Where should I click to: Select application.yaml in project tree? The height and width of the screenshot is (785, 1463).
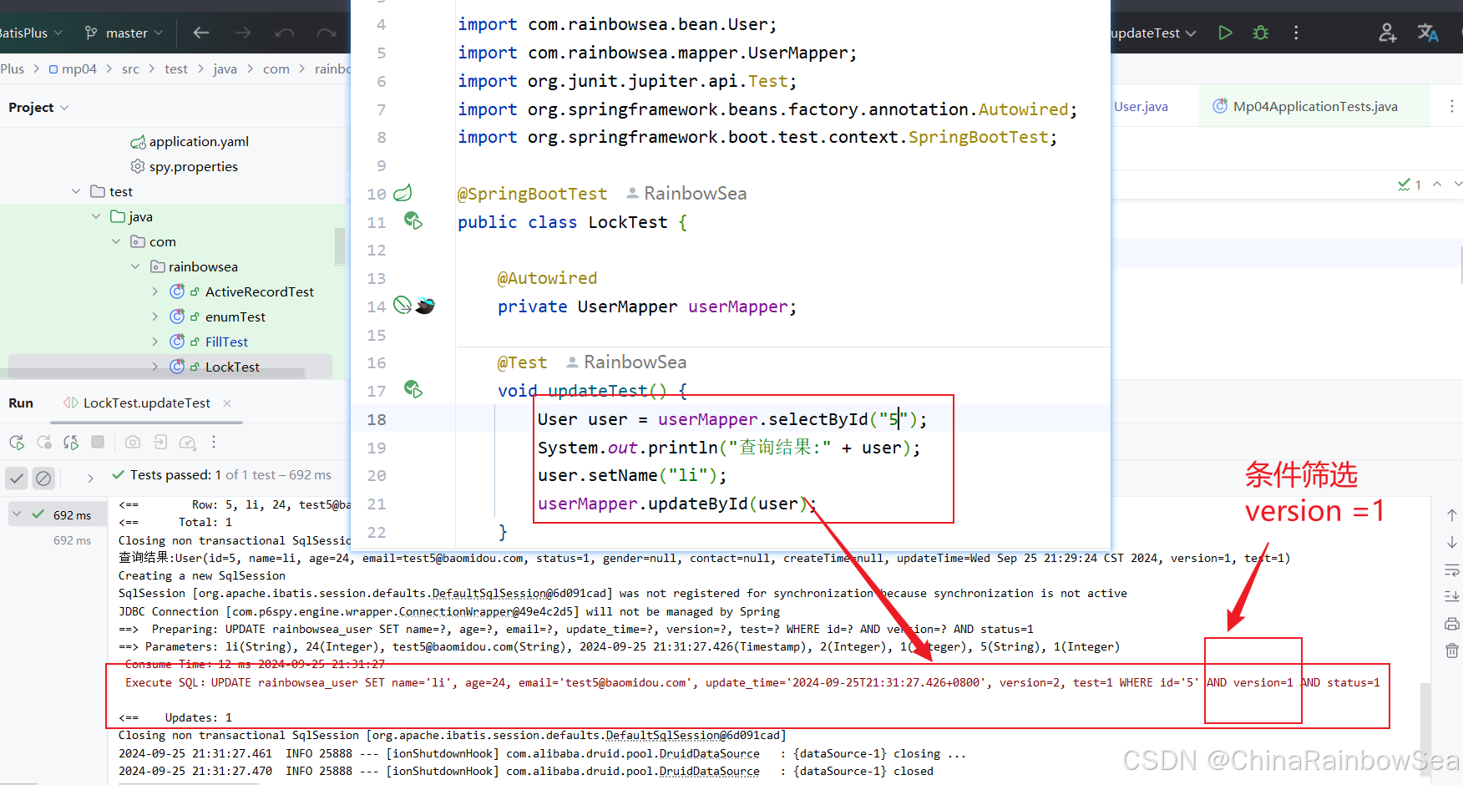pyautogui.click(x=199, y=141)
